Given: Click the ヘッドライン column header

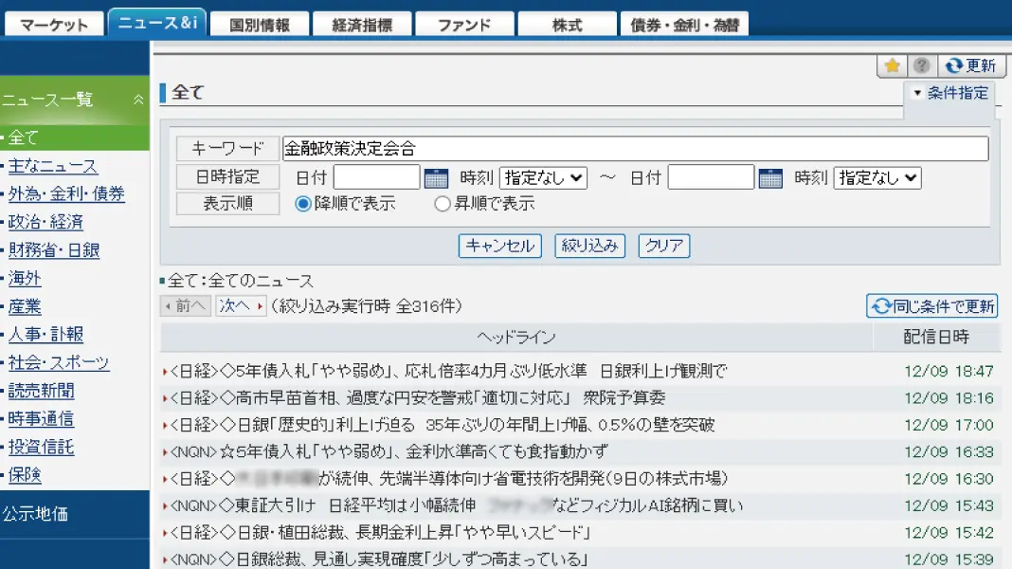Looking at the screenshot, I should (516, 338).
